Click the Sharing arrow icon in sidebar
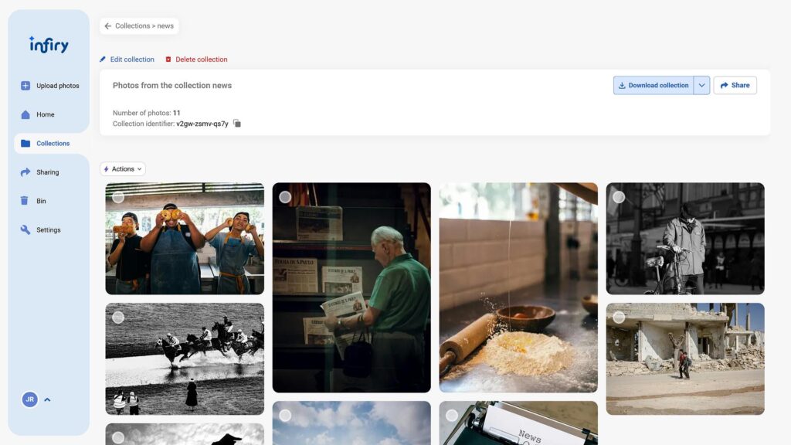Image resolution: width=791 pixels, height=445 pixels. click(x=25, y=172)
